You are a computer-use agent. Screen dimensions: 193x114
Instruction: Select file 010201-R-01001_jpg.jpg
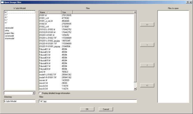(50, 47)
